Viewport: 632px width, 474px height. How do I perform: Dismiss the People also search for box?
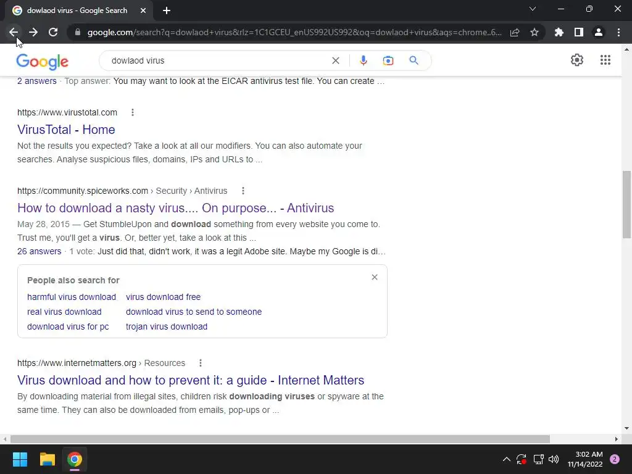click(375, 277)
